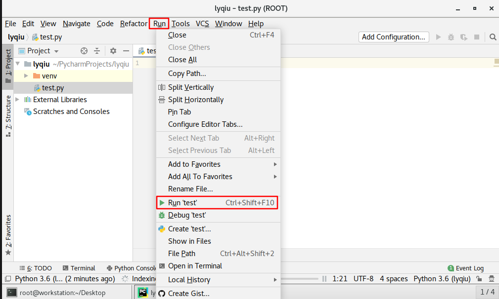Open the Python Console tool window
499x299 pixels.
tap(131, 268)
